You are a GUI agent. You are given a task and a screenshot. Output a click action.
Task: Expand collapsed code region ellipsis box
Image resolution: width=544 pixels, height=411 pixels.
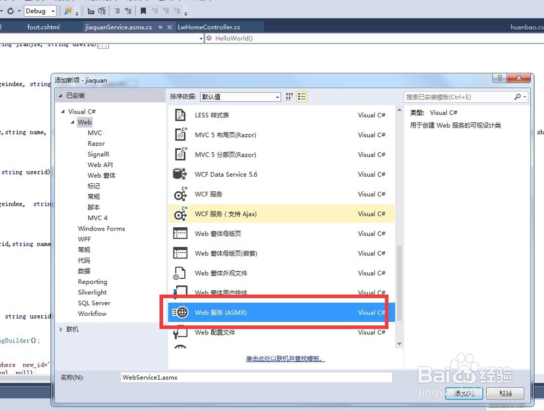[x=103, y=45]
